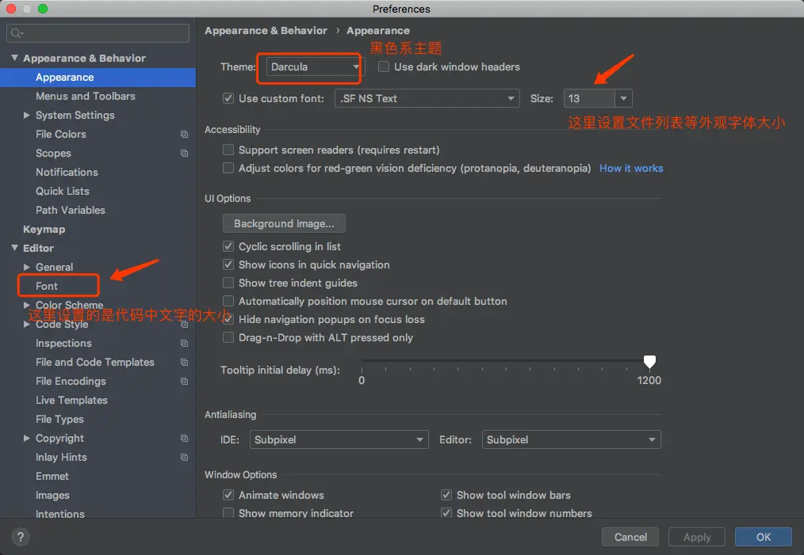The height and width of the screenshot is (555, 804).
Task: Open the font Size dropdown arrow
Action: [x=623, y=98]
